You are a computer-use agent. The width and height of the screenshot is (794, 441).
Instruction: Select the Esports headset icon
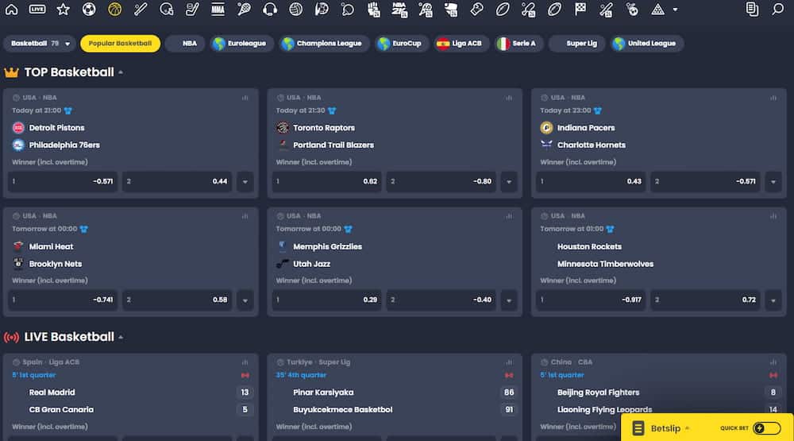tap(270, 9)
